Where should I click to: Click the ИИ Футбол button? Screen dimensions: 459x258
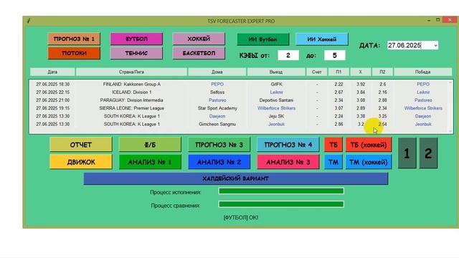(263, 39)
